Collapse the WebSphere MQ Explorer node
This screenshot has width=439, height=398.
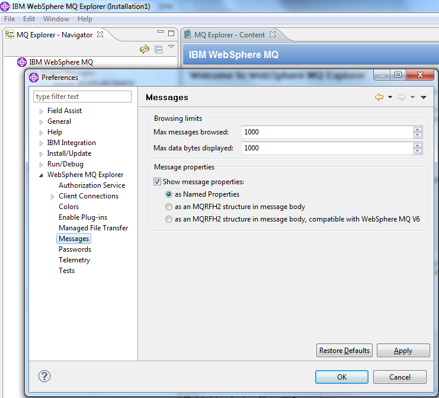[41, 175]
